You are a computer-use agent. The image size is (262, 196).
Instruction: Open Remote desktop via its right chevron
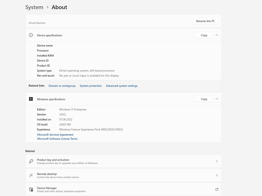pyautogui.click(x=217, y=175)
